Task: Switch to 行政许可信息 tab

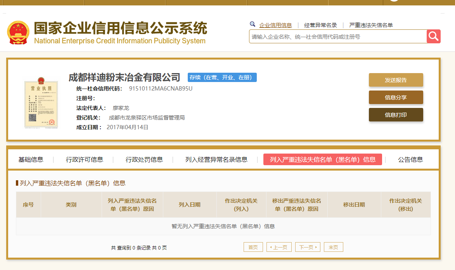Action: 85,159
